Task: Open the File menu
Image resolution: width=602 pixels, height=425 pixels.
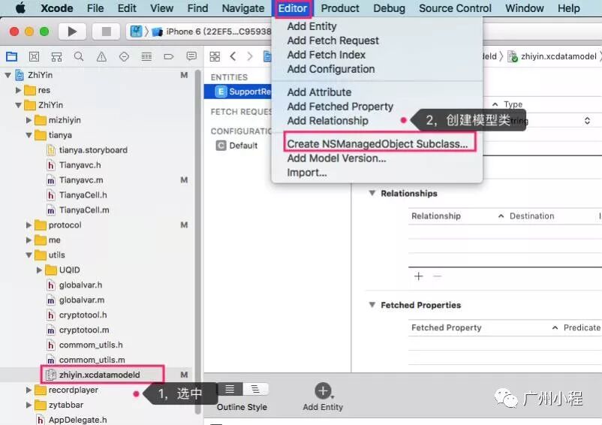Action: pyautogui.click(x=95, y=8)
